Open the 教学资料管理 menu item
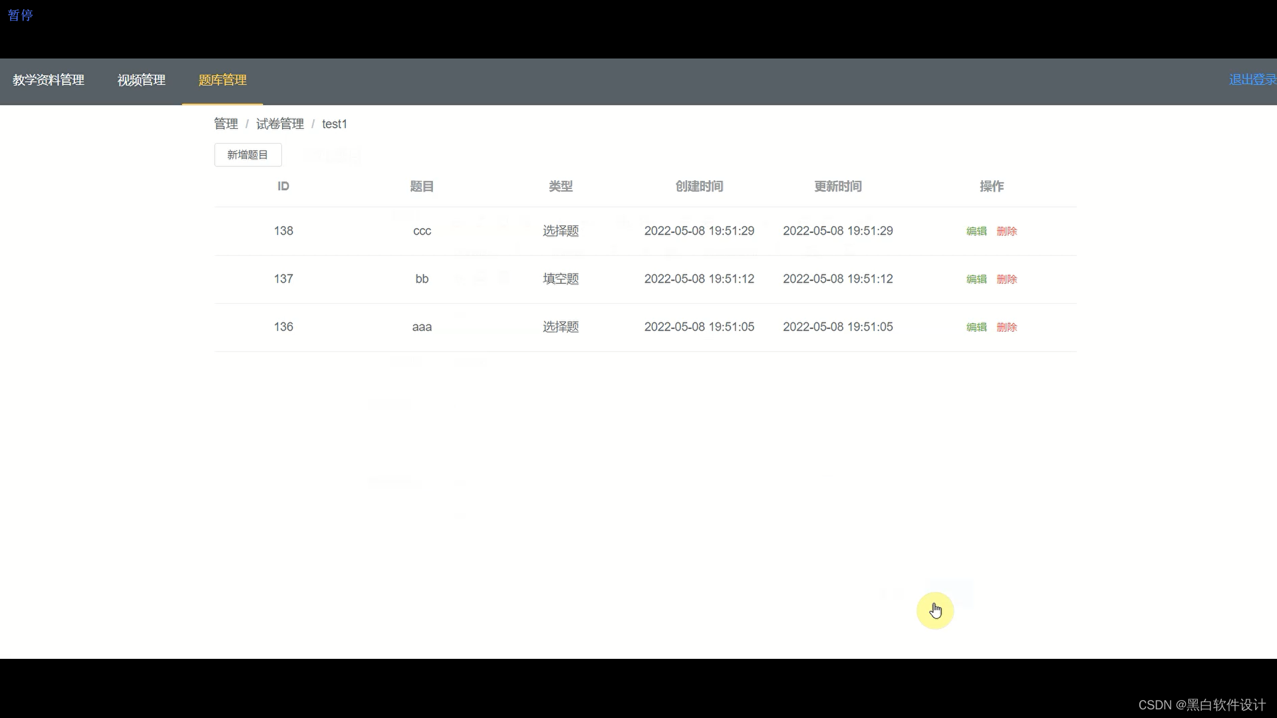Viewport: 1277px width, 718px height. click(x=49, y=80)
